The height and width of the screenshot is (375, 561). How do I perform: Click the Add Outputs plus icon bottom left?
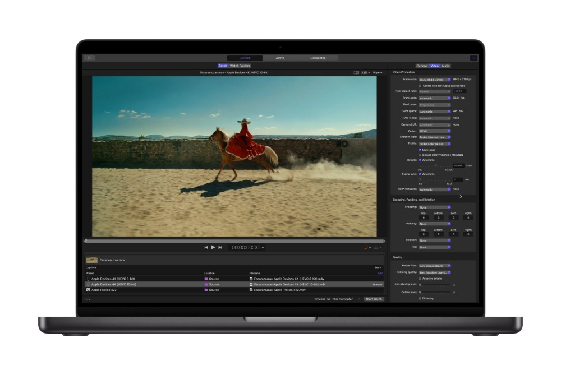point(86,299)
